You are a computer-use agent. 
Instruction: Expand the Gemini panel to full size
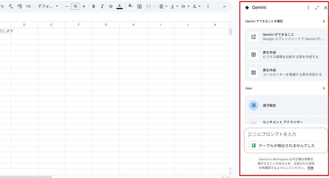[x=317, y=8]
